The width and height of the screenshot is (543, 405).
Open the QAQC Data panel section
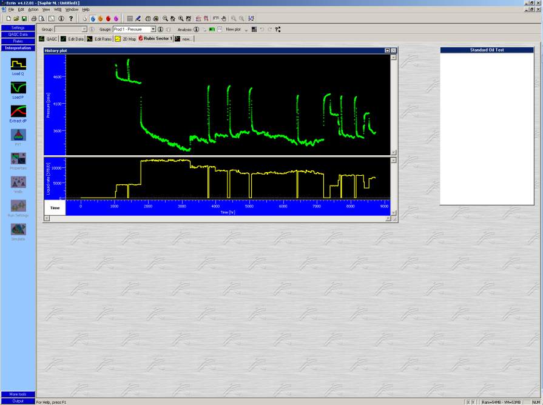point(18,35)
